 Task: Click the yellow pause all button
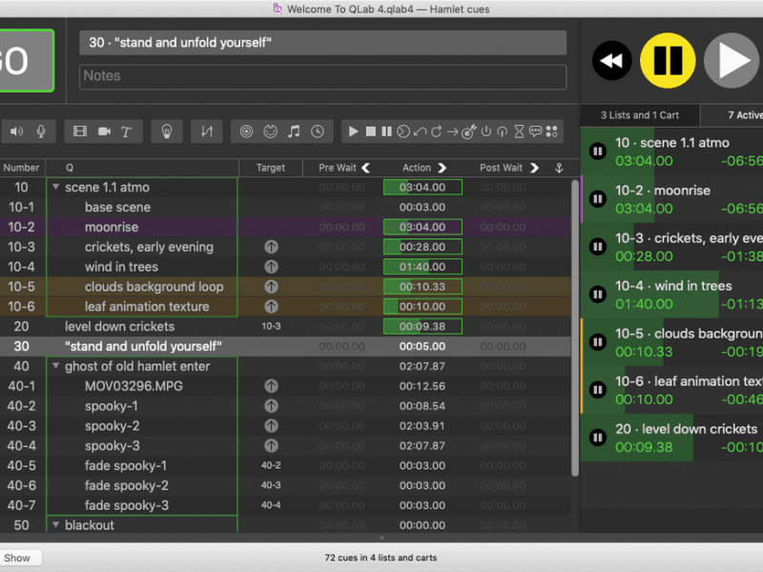667,61
